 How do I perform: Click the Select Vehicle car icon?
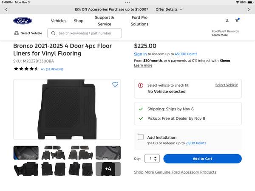point(17,33)
